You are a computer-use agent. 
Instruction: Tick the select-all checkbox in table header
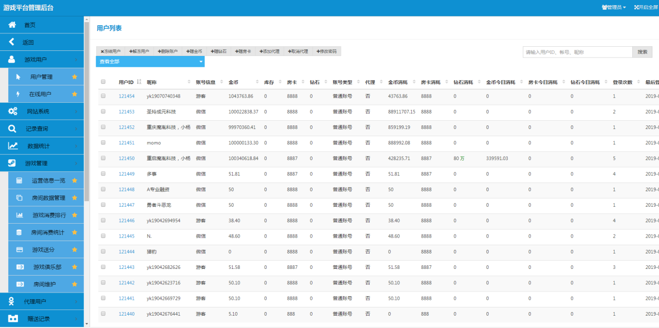(103, 82)
